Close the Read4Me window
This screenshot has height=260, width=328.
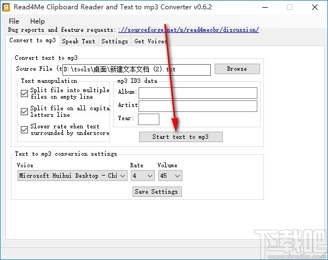[x=315, y=7]
